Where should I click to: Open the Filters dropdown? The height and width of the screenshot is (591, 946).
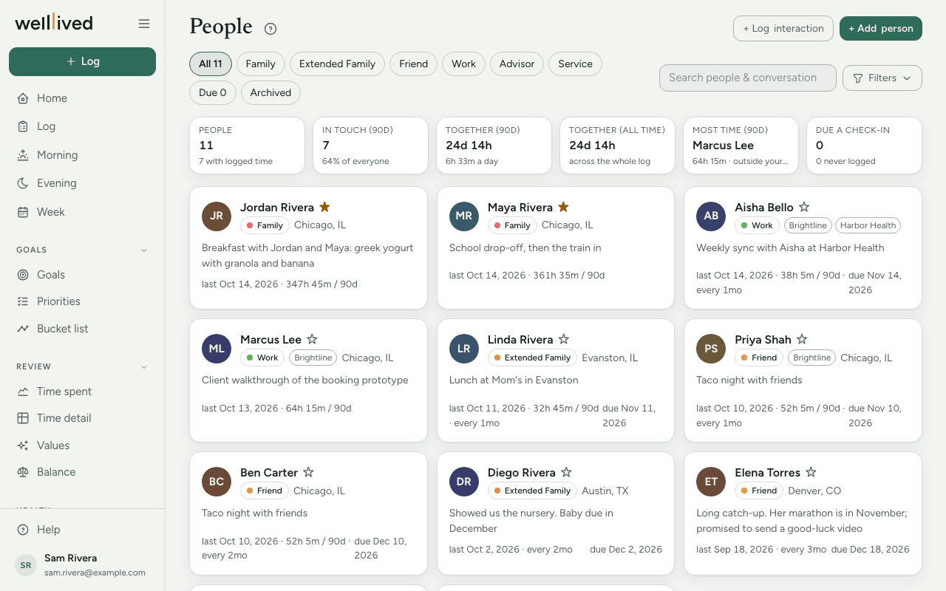click(x=882, y=78)
